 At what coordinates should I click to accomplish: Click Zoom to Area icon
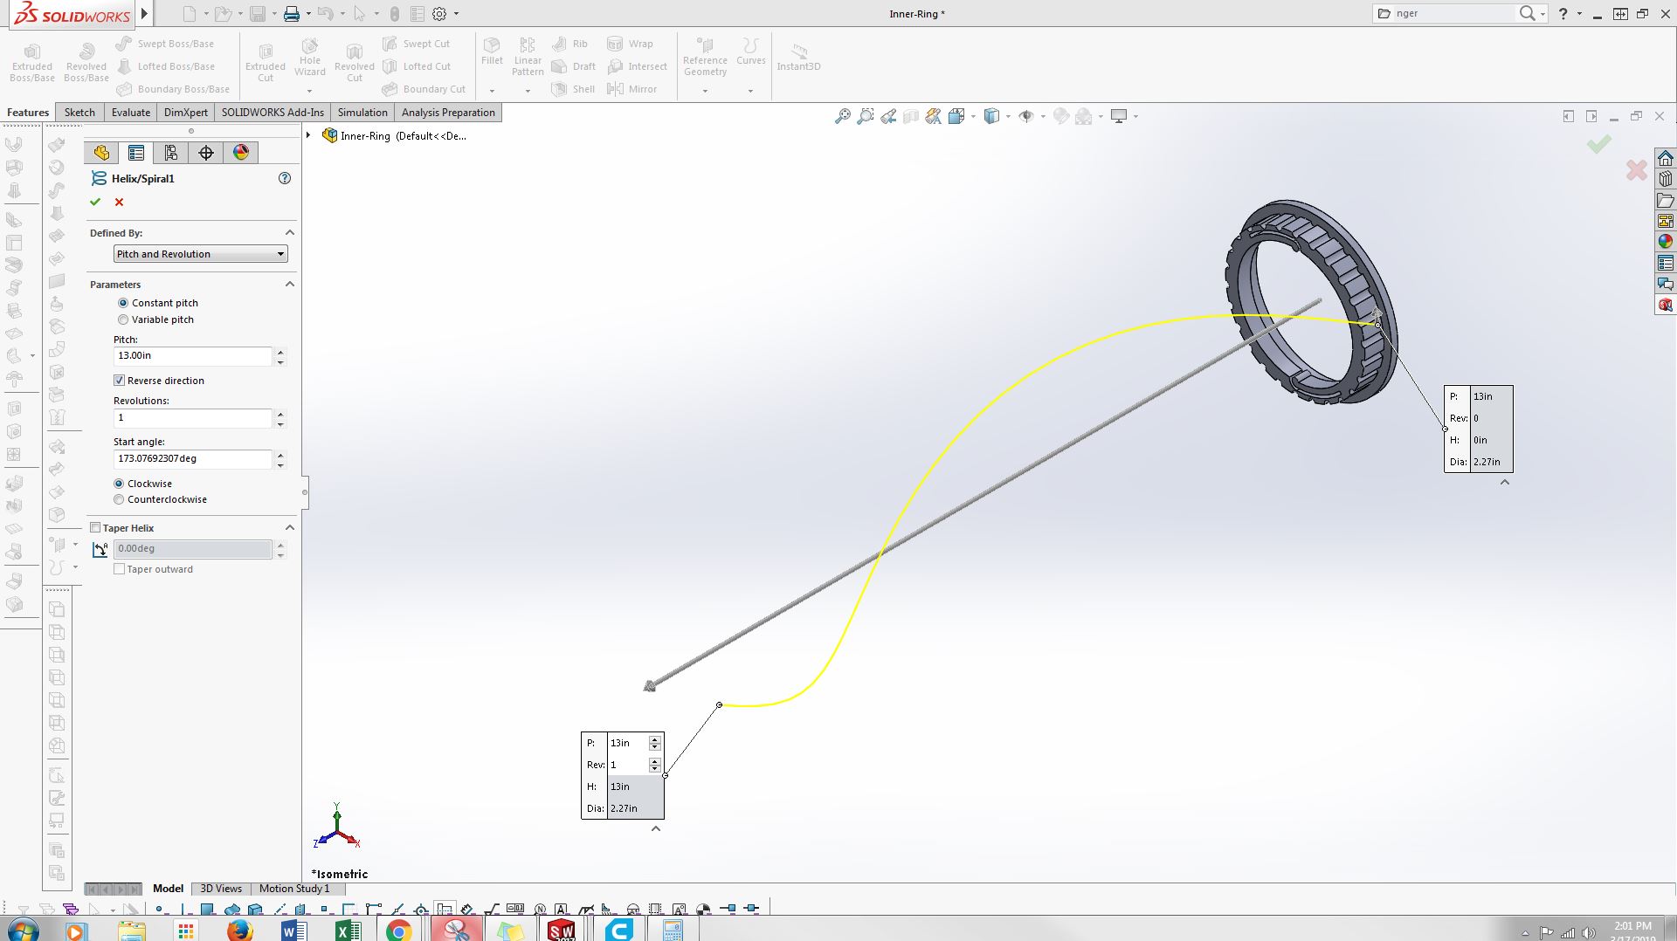point(866,116)
